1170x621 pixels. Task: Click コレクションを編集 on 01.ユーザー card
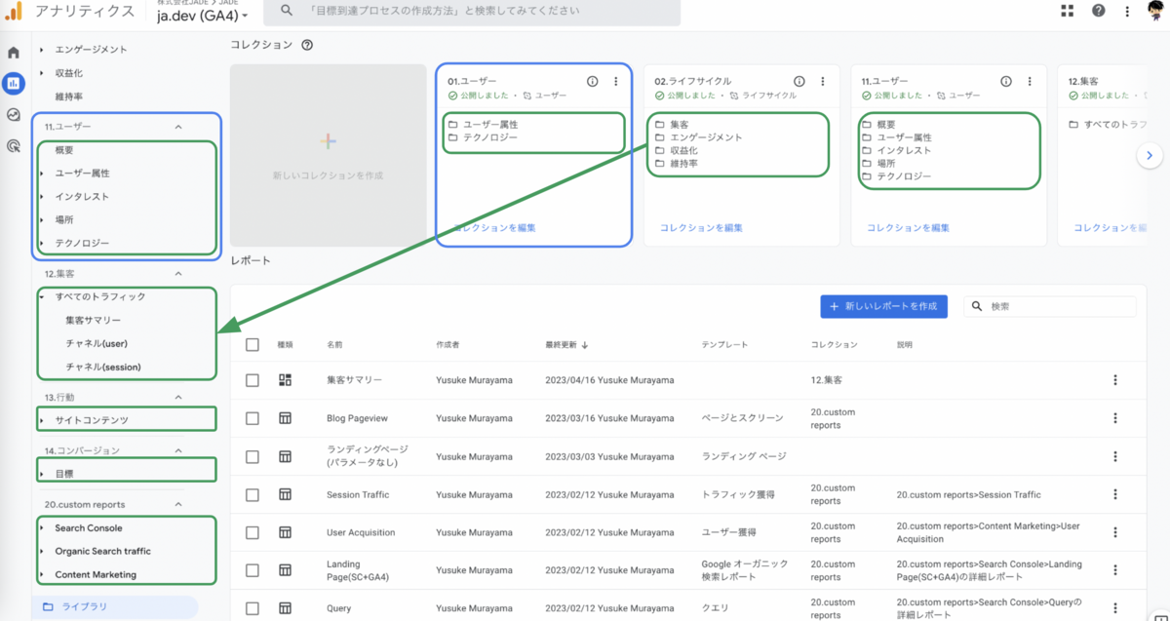click(494, 227)
